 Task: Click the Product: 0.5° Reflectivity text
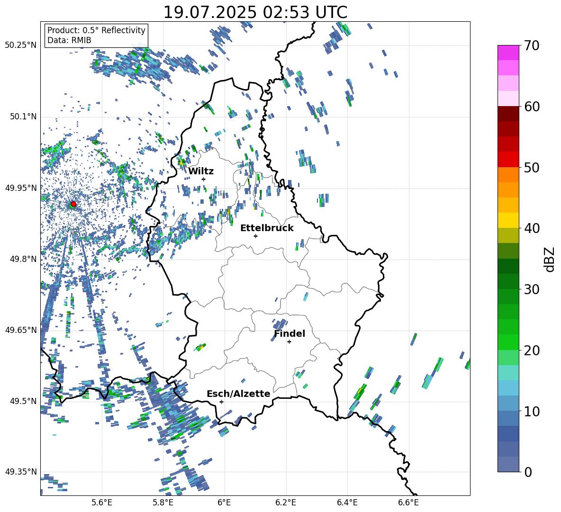pyautogui.click(x=96, y=30)
